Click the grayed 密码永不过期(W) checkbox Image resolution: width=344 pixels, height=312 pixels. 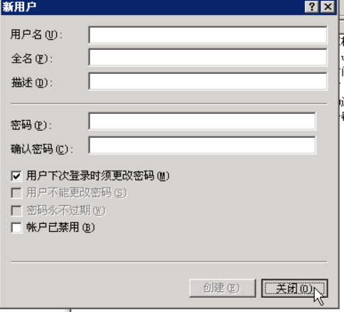click(16, 210)
